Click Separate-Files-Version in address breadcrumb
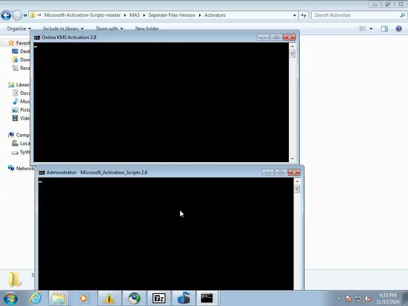Viewport: 408px width, 306px height. [x=172, y=15]
